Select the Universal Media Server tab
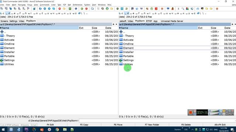Viewport: 236px width, 132px height. pos(172,21)
